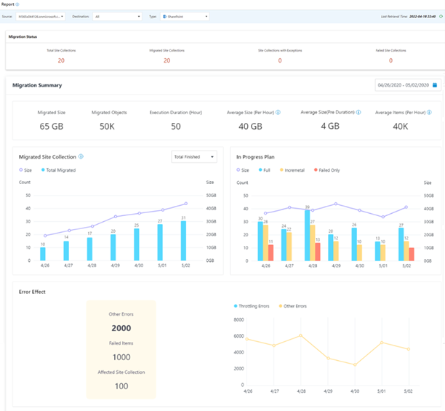Click info icon beside Average Size(Pre Duration)
The height and width of the screenshot is (411, 445).
[358, 113]
